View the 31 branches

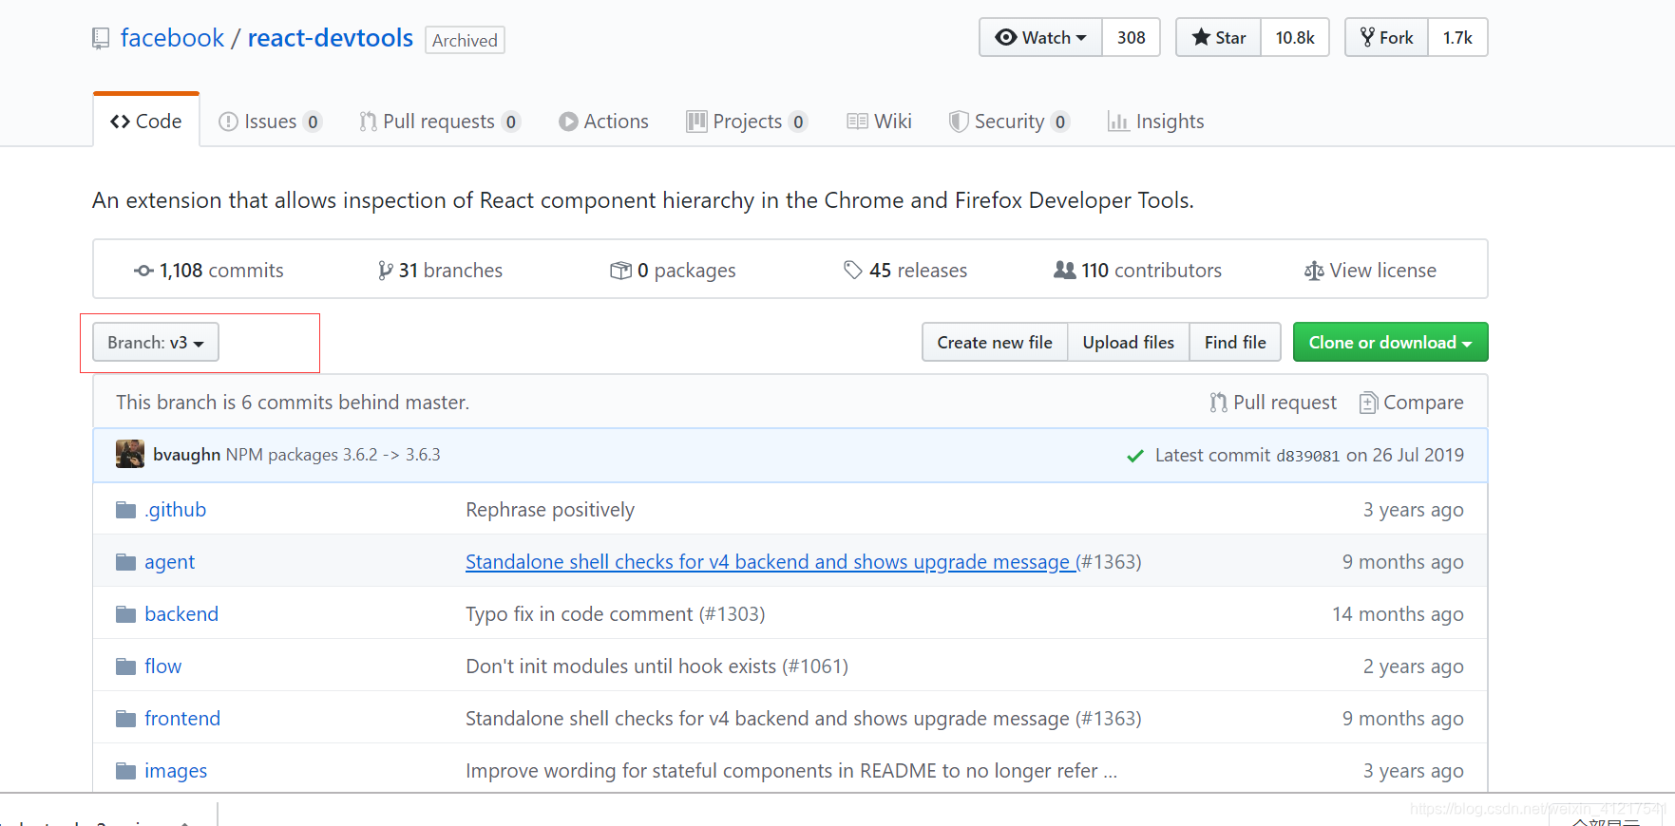pos(440,271)
